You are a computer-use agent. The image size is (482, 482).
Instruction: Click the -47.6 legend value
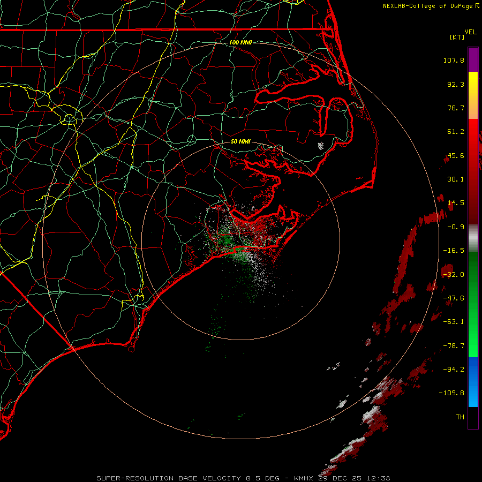coord(454,298)
